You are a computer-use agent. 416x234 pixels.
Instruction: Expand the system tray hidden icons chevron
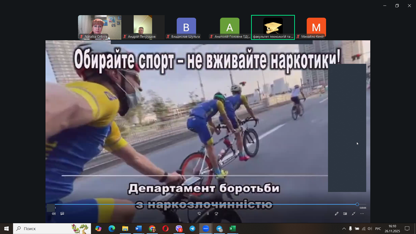click(344, 229)
